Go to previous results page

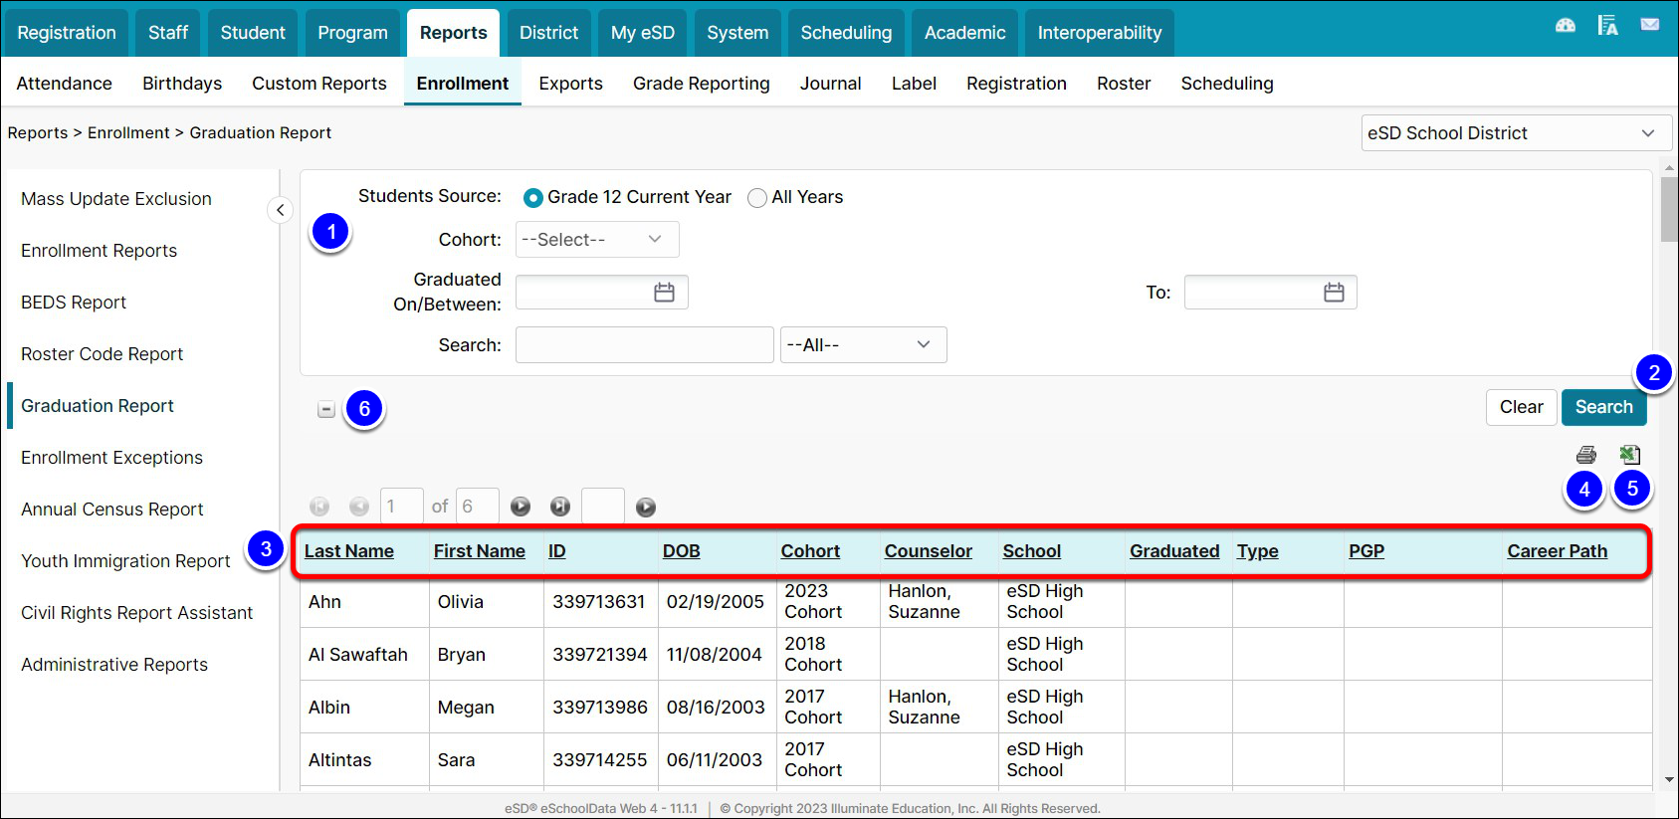point(359,507)
